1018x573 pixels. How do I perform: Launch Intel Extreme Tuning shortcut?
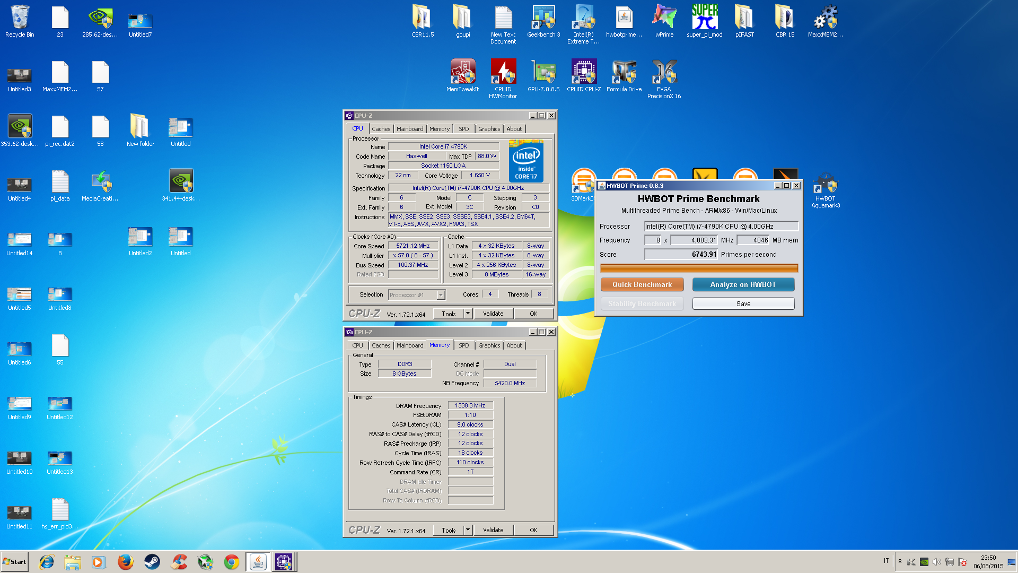[584, 25]
